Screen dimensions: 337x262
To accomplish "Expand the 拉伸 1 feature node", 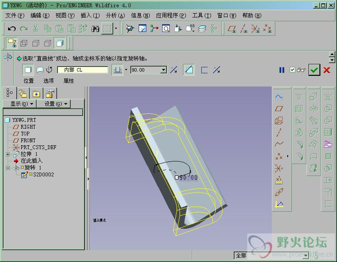I will (x=8, y=154).
